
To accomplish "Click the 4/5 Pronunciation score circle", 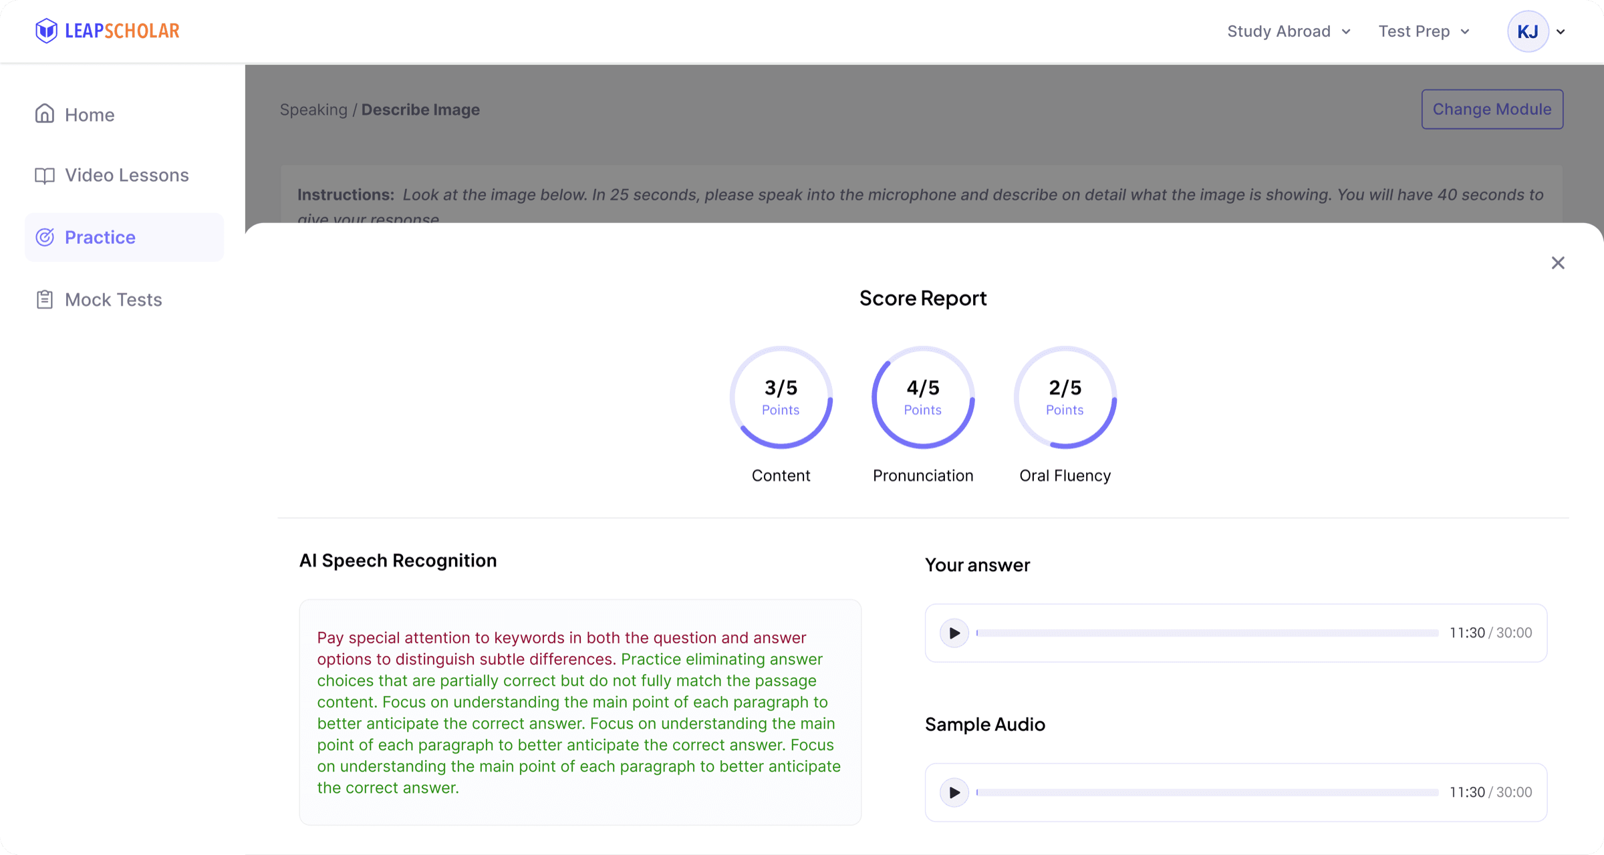I will click(x=923, y=397).
